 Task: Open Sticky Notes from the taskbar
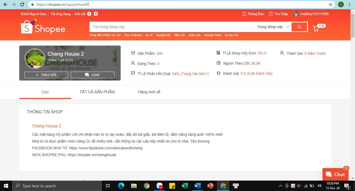point(172,186)
